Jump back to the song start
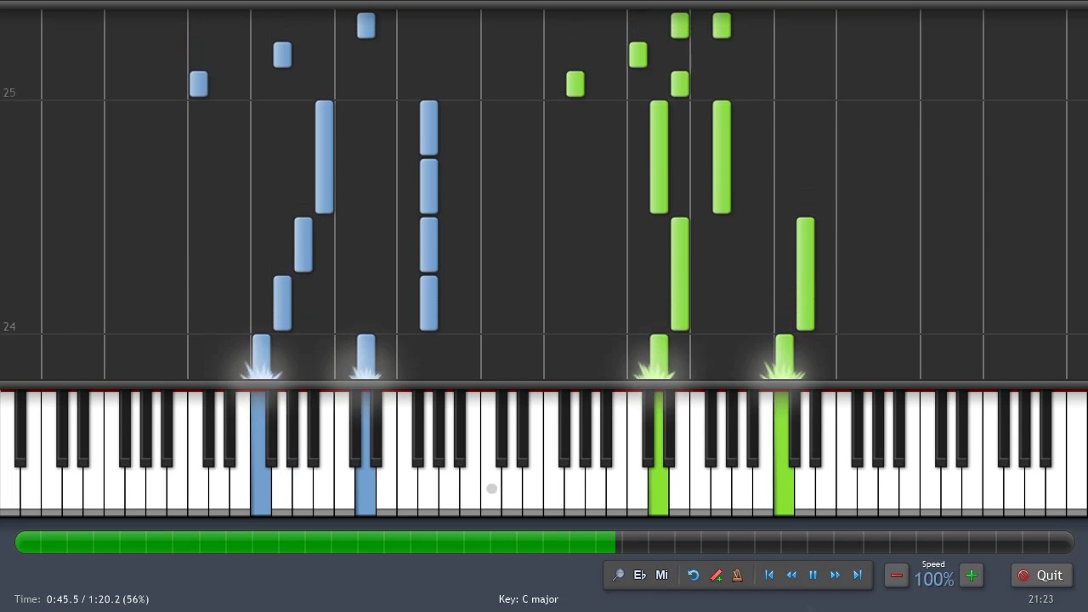1088x612 pixels. pyautogui.click(x=769, y=575)
